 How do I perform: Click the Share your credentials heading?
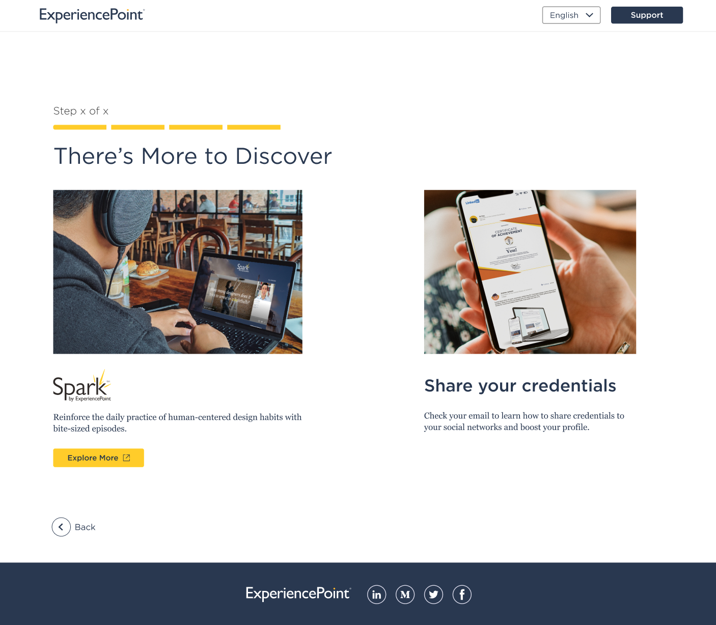click(x=520, y=386)
